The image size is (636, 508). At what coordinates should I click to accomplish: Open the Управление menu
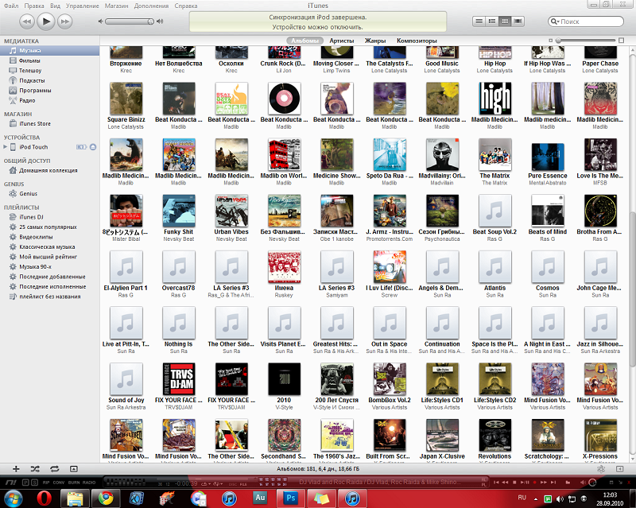pyautogui.click(x=83, y=6)
